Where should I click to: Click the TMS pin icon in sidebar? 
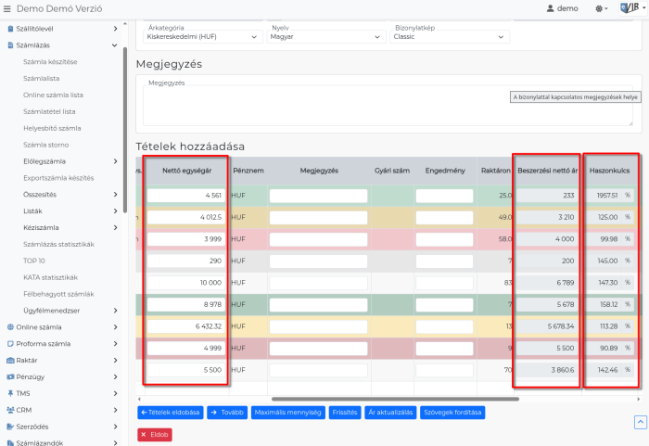pyautogui.click(x=9, y=393)
